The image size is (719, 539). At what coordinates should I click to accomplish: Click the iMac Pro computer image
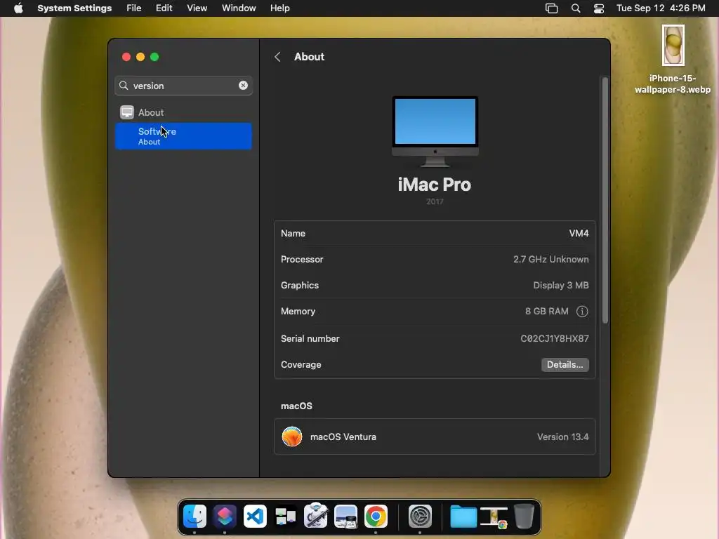click(x=435, y=131)
